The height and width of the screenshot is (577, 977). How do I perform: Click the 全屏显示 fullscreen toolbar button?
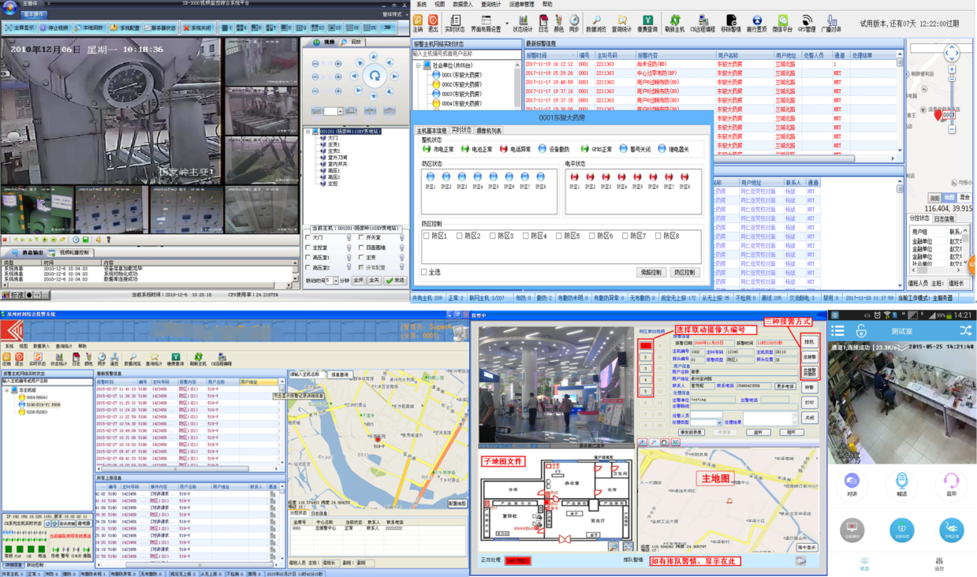pyautogui.click(x=22, y=28)
